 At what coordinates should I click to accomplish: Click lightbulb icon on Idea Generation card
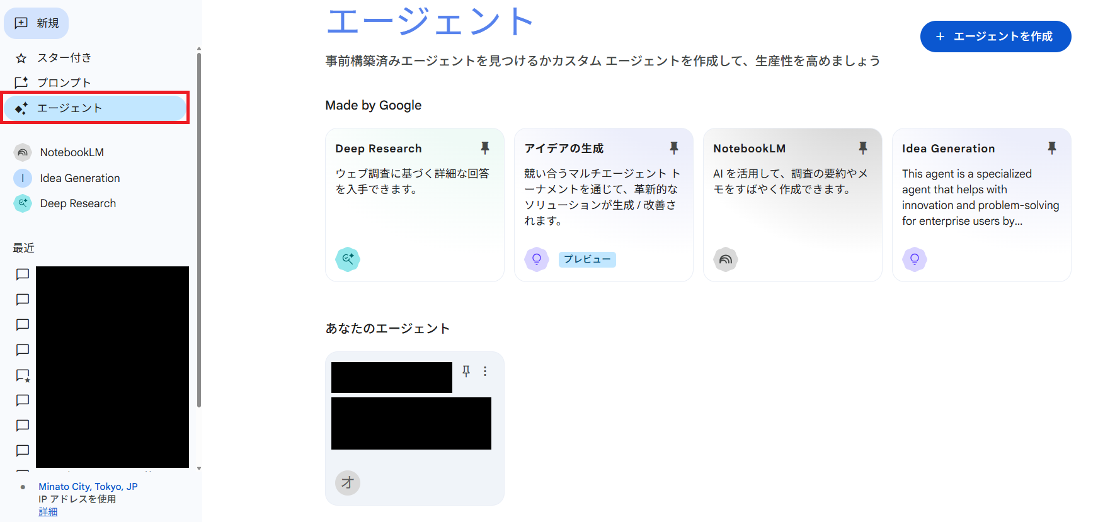(915, 259)
